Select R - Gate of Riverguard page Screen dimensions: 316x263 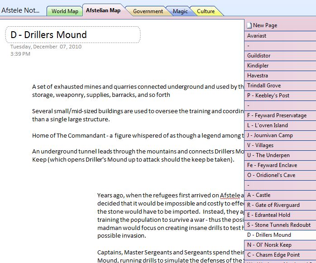pos(280,205)
